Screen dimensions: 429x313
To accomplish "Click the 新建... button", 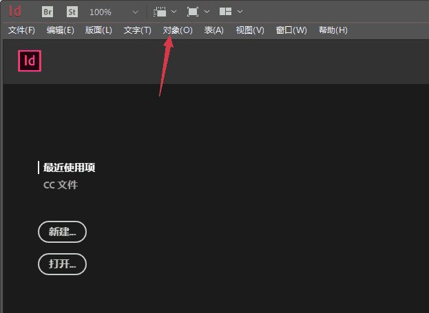I will (x=63, y=232).
